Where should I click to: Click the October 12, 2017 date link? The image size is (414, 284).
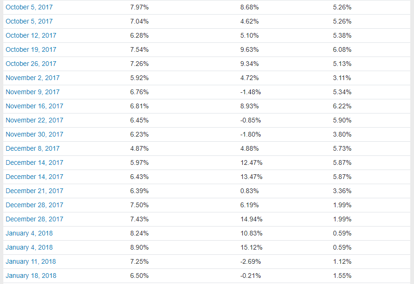coord(31,35)
